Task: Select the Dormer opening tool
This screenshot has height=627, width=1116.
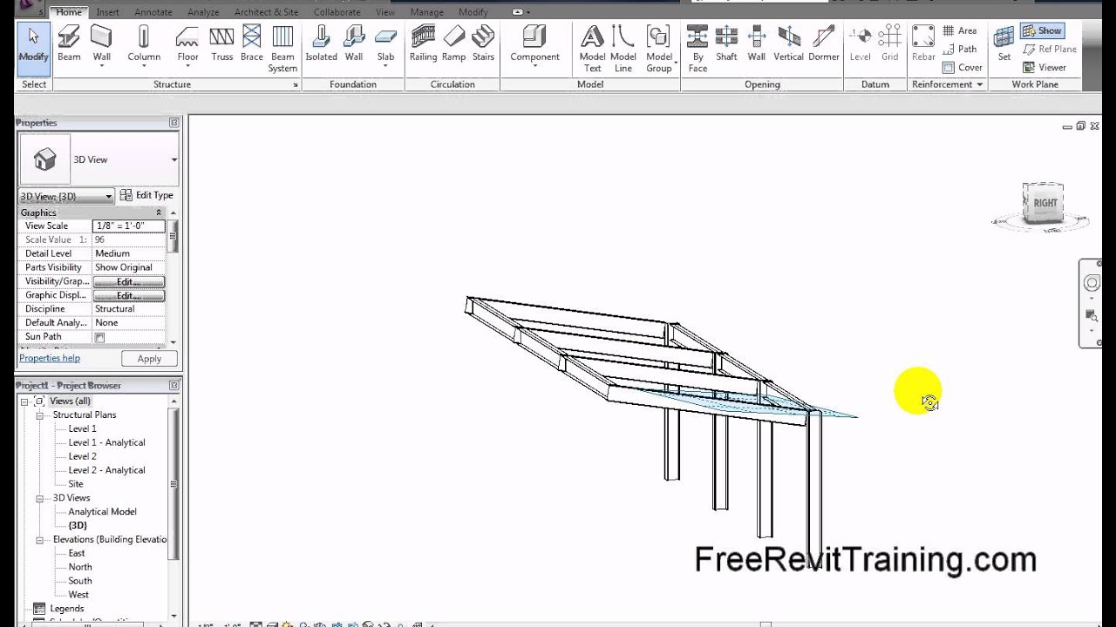Action: point(823,44)
